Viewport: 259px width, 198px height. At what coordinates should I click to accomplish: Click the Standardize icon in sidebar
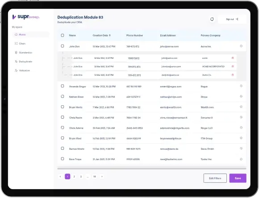(16, 53)
